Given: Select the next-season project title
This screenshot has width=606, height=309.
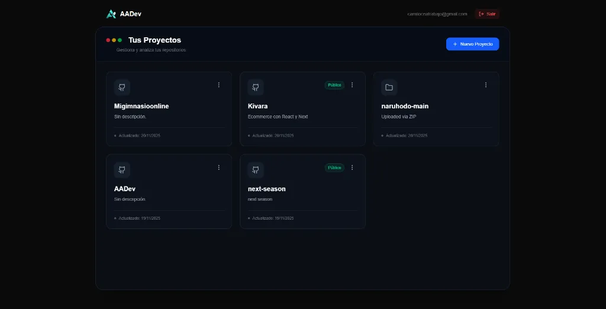Looking at the screenshot, I should pyautogui.click(x=266, y=189).
